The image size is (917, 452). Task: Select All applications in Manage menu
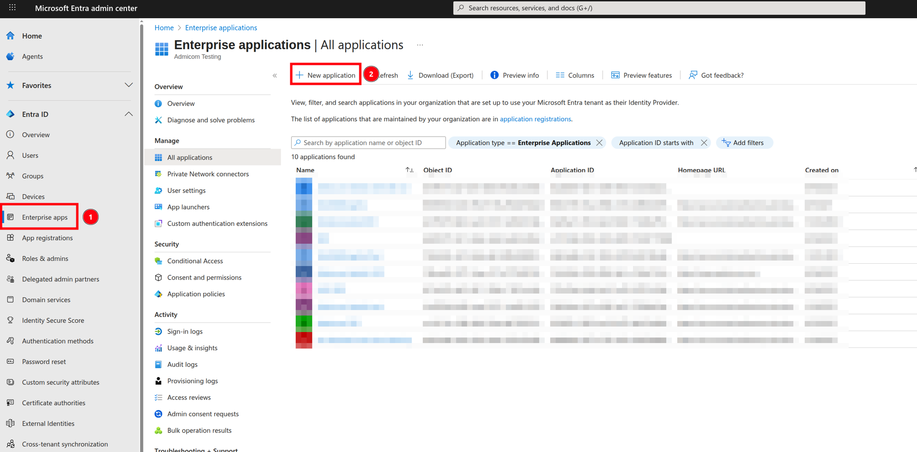tap(213, 157)
